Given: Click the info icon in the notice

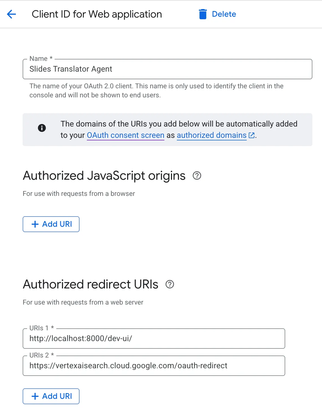Looking at the screenshot, I should (x=42, y=128).
